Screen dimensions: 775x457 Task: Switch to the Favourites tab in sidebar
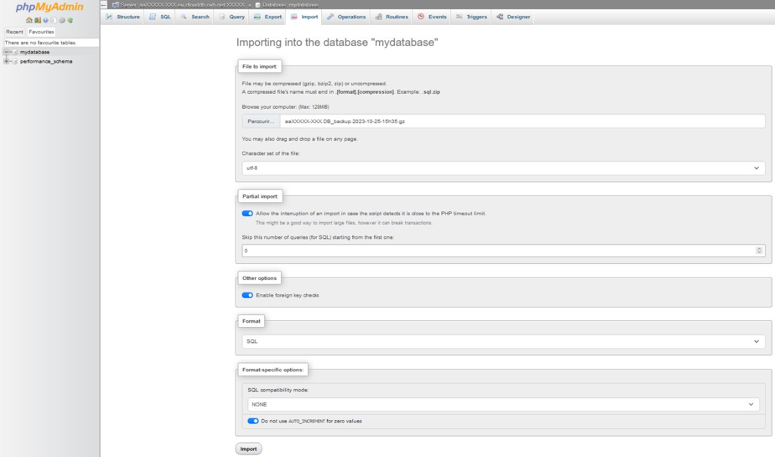[x=41, y=32]
